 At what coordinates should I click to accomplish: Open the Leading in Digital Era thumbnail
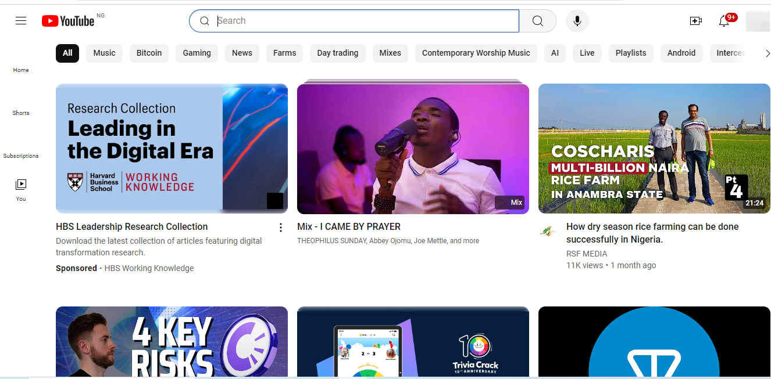tap(172, 149)
